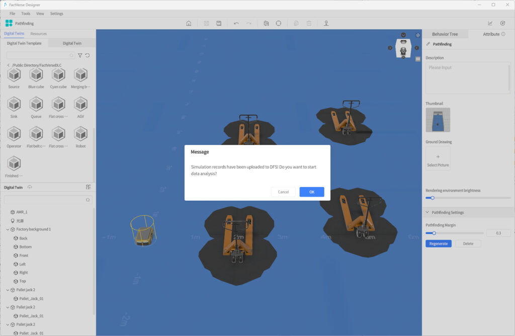
Task: Open the Settings menu
Action: (56, 14)
